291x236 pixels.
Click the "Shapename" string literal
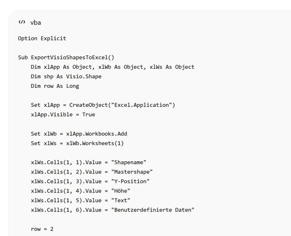click(x=129, y=162)
